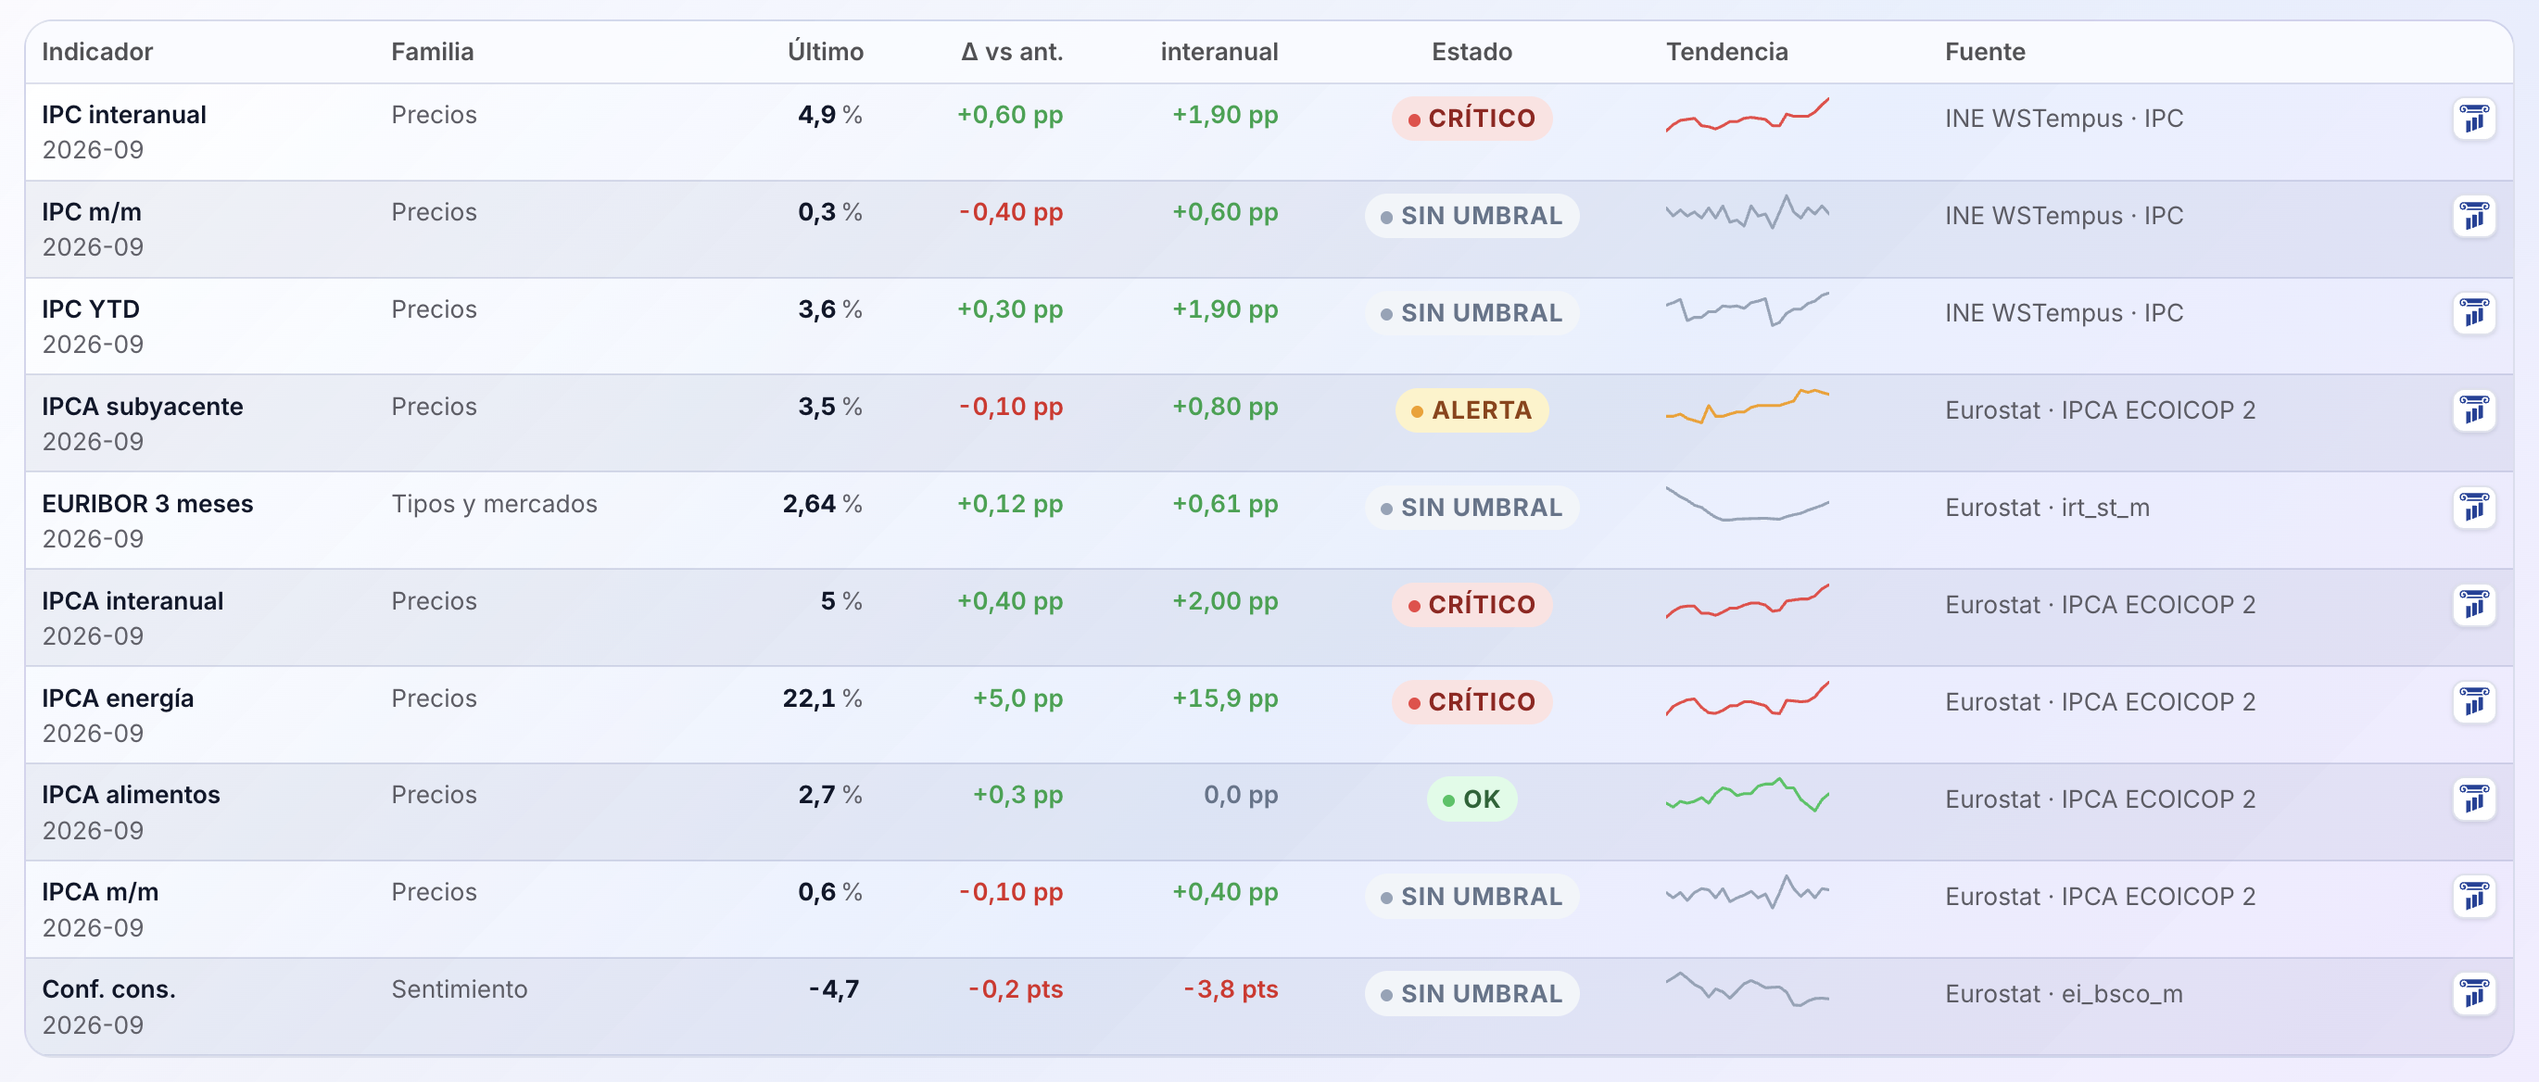Click SIN UMBRAL badge in IPCA m/m row
Image resolution: width=2539 pixels, height=1082 pixels.
pyautogui.click(x=1472, y=897)
